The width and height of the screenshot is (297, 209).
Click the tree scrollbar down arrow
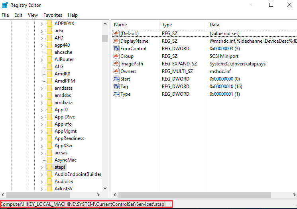(105, 188)
